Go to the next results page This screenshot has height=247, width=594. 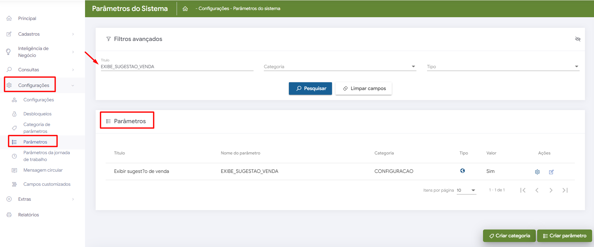pos(551,190)
